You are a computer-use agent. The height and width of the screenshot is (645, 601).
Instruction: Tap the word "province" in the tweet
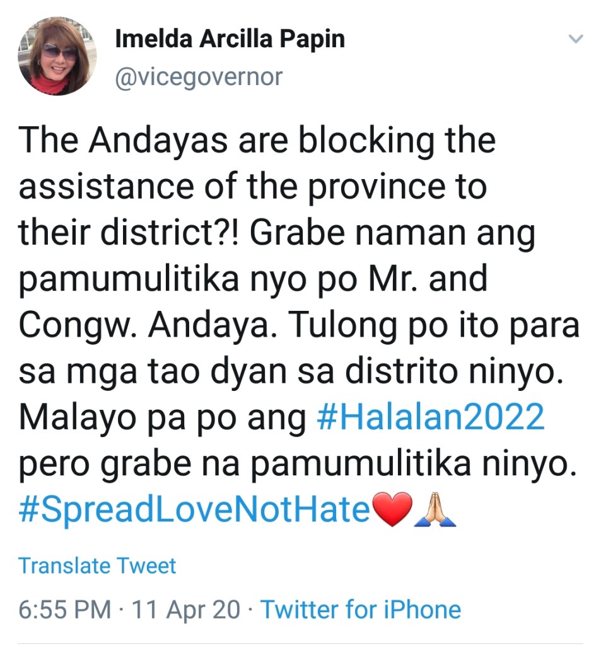(x=376, y=187)
